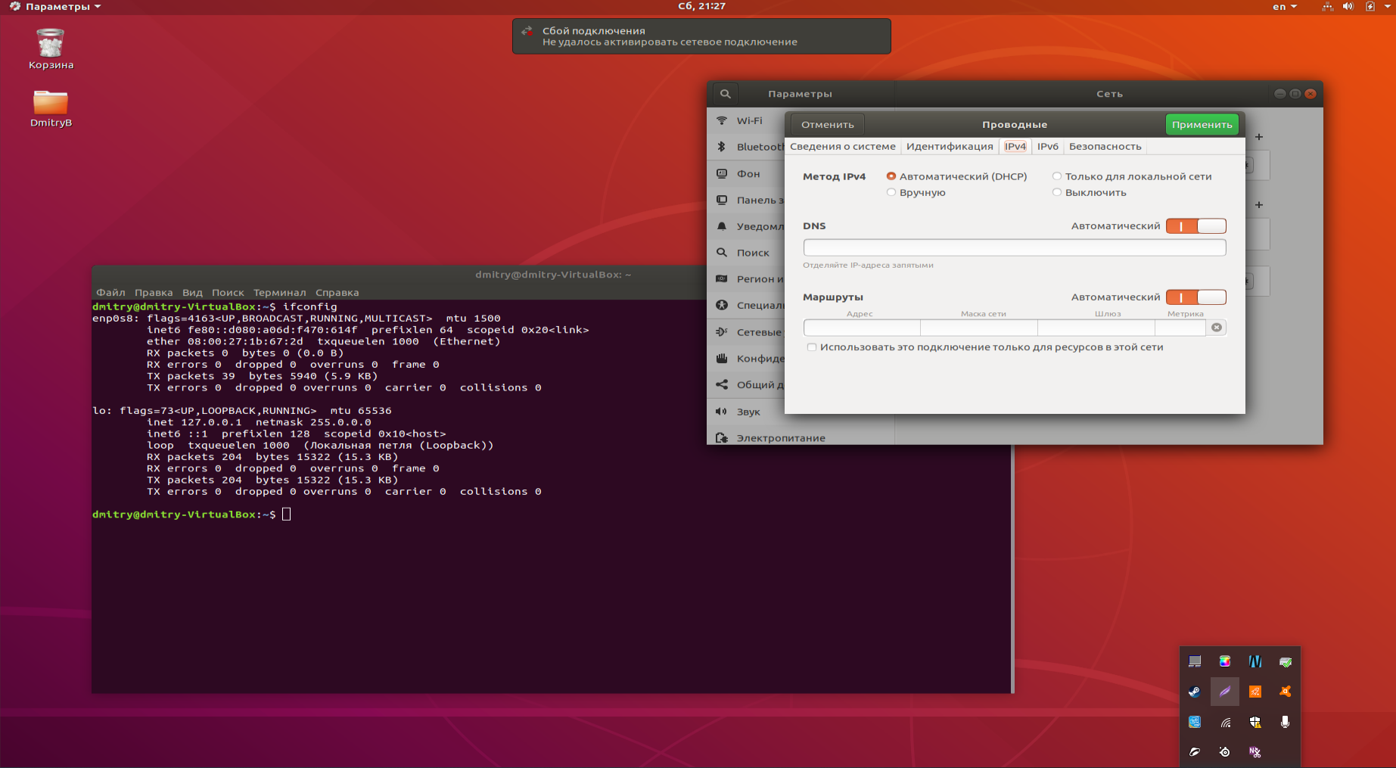Click the Windows Defender shield tray icon
1396x768 pixels.
point(1255,722)
